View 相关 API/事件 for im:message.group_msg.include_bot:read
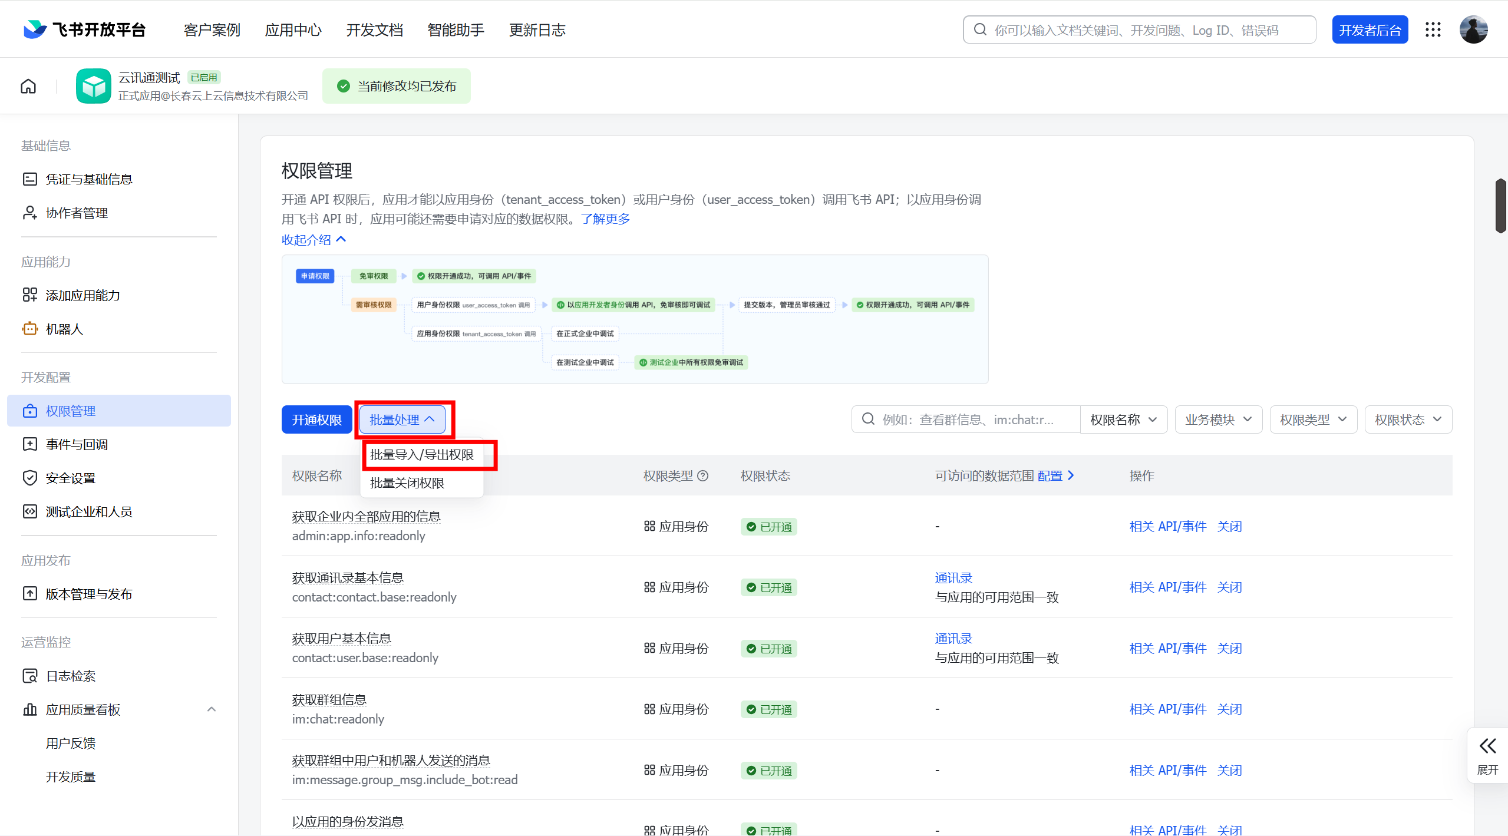 point(1168,770)
